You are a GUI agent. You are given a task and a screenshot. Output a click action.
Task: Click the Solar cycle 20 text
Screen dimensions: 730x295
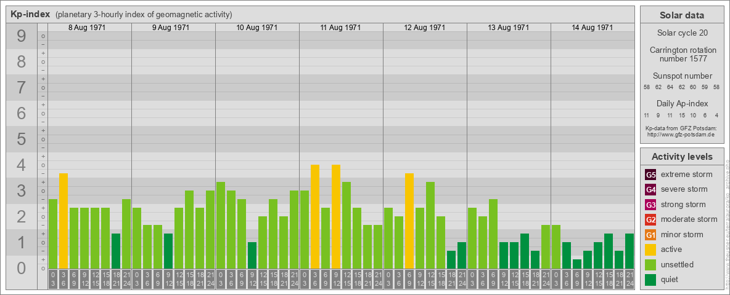point(682,33)
